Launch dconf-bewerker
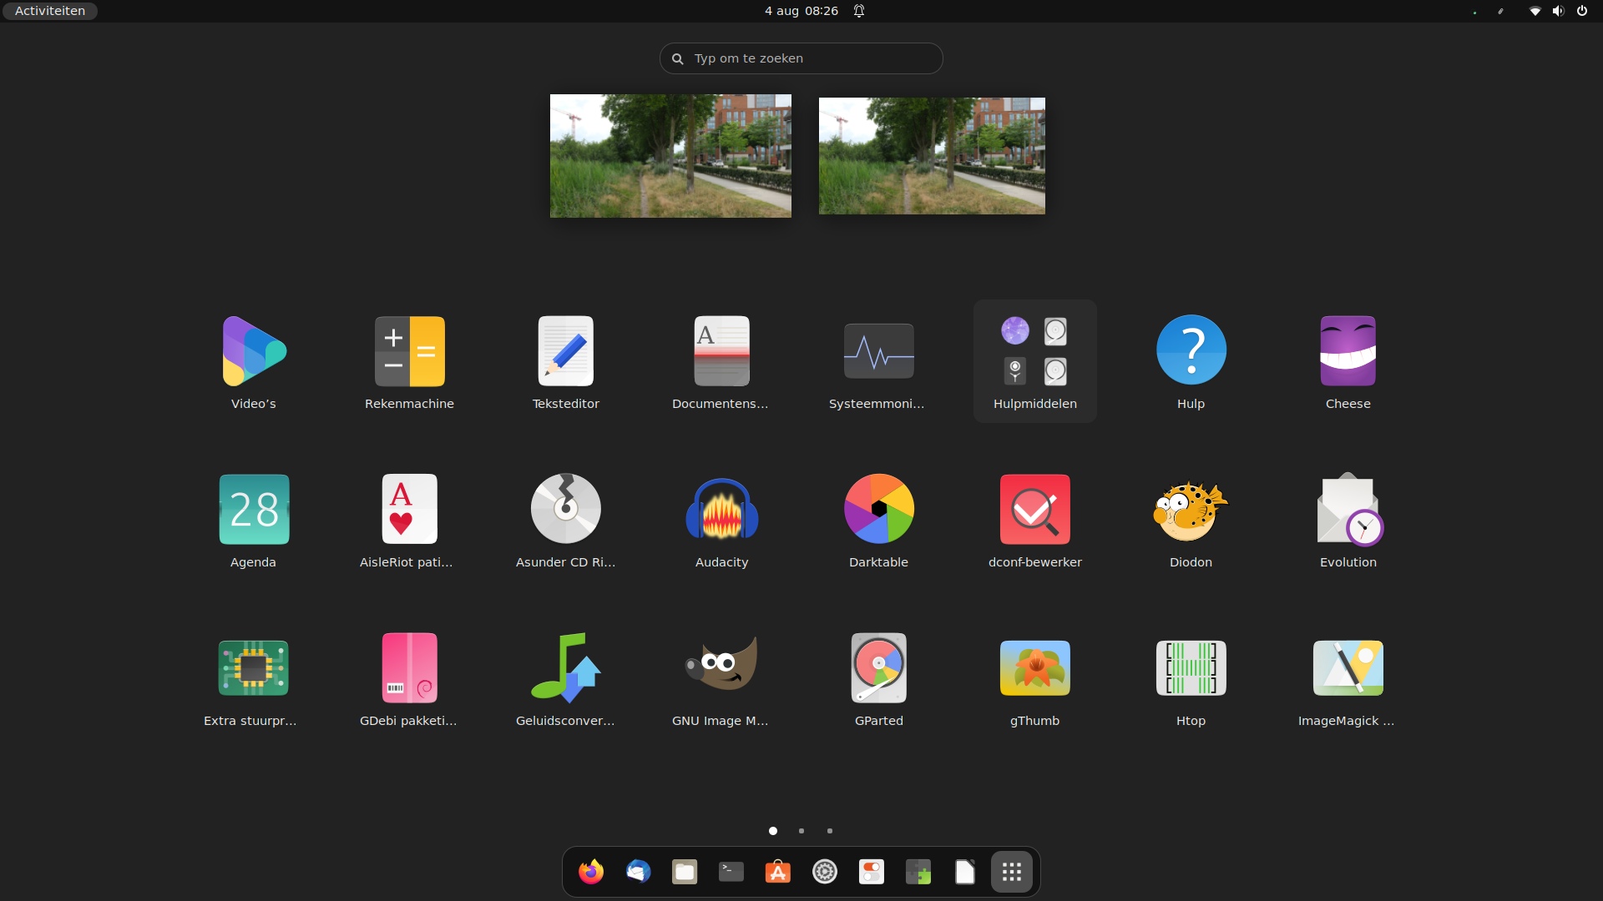The height and width of the screenshot is (901, 1603). [x=1034, y=510]
